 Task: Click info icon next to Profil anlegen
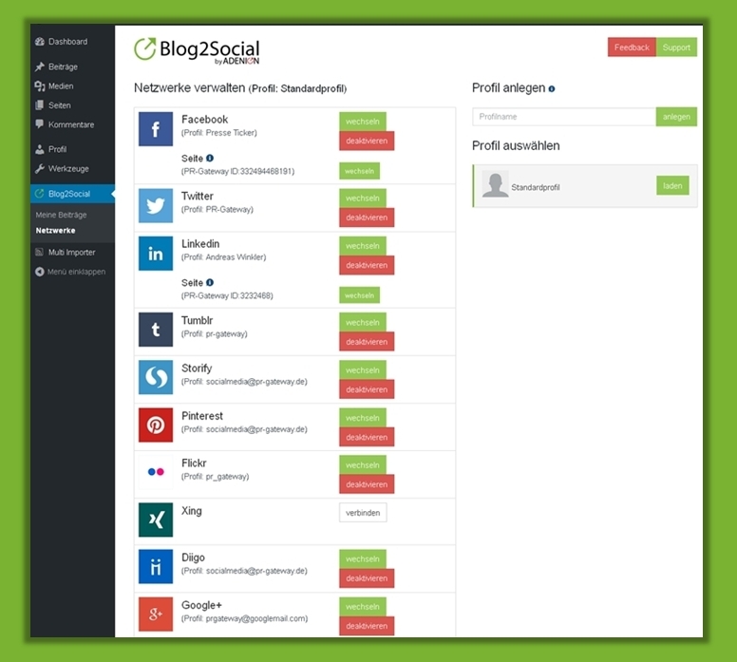pyautogui.click(x=552, y=88)
